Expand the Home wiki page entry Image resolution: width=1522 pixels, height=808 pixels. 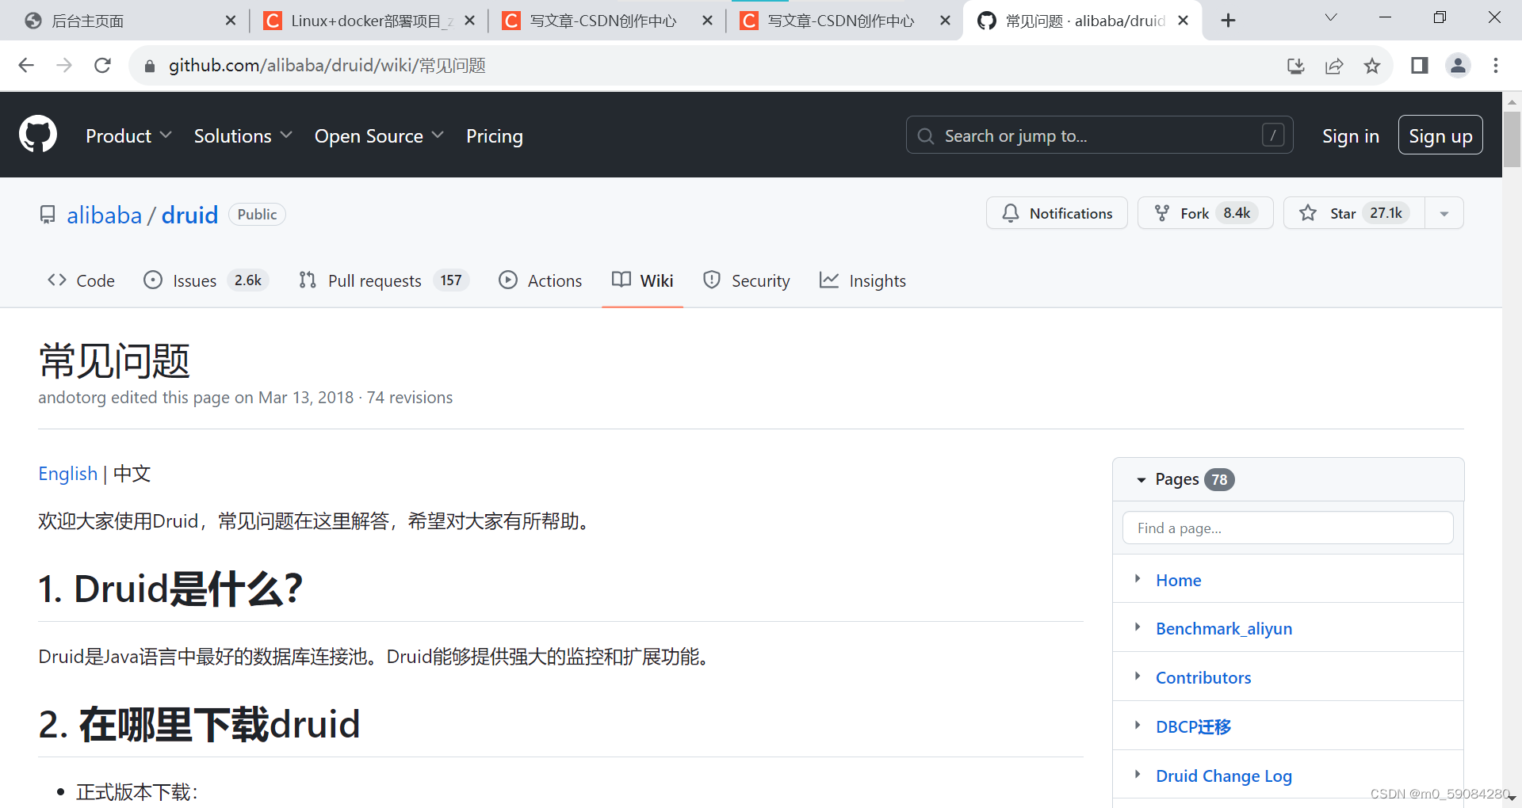1139,579
